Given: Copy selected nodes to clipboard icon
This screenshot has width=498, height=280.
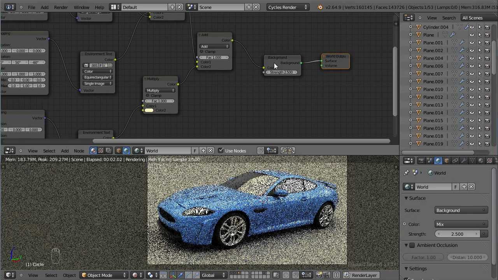Looking at the screenshot, I should pyautogui.click(x=284, y=150).
